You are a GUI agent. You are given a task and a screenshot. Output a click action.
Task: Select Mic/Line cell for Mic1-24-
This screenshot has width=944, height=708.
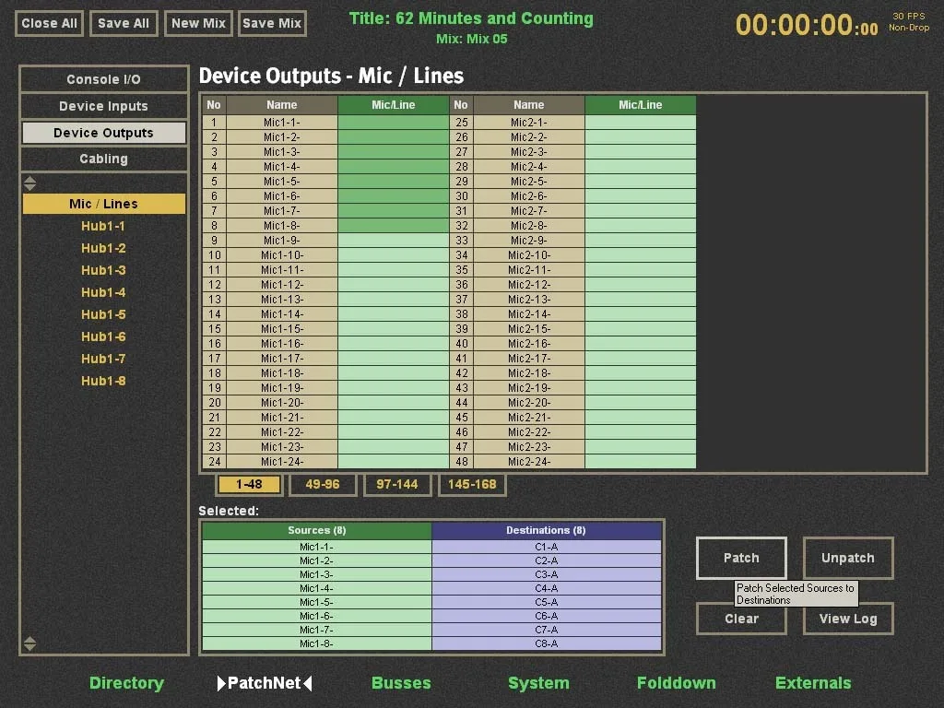(x=393, y=462)
